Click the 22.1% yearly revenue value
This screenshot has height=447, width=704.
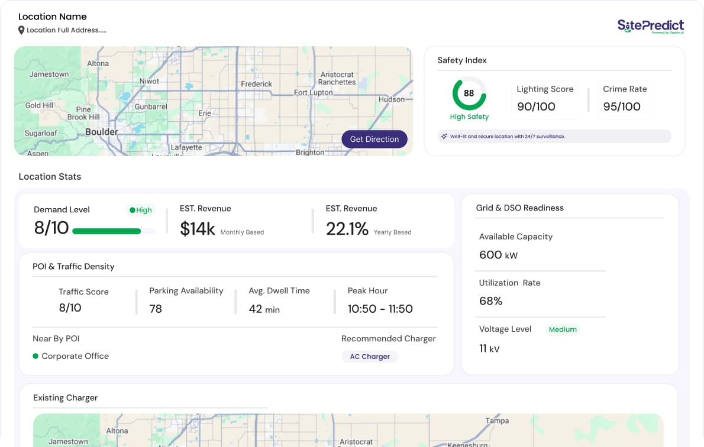point(347,229)
